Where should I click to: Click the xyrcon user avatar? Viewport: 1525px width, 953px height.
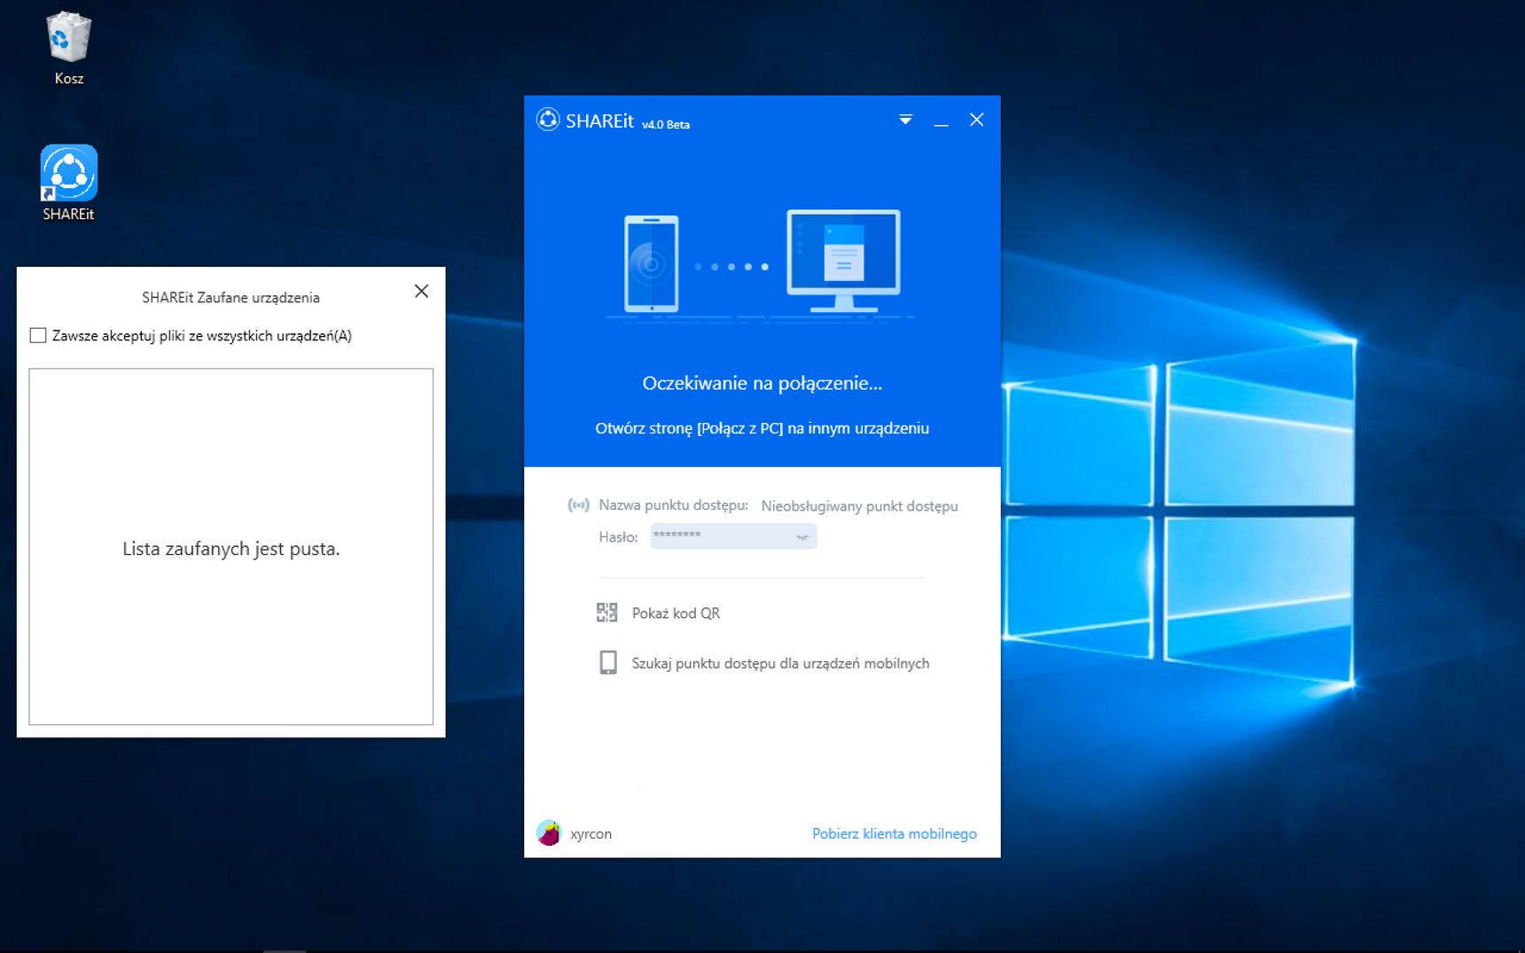(549, 832)
